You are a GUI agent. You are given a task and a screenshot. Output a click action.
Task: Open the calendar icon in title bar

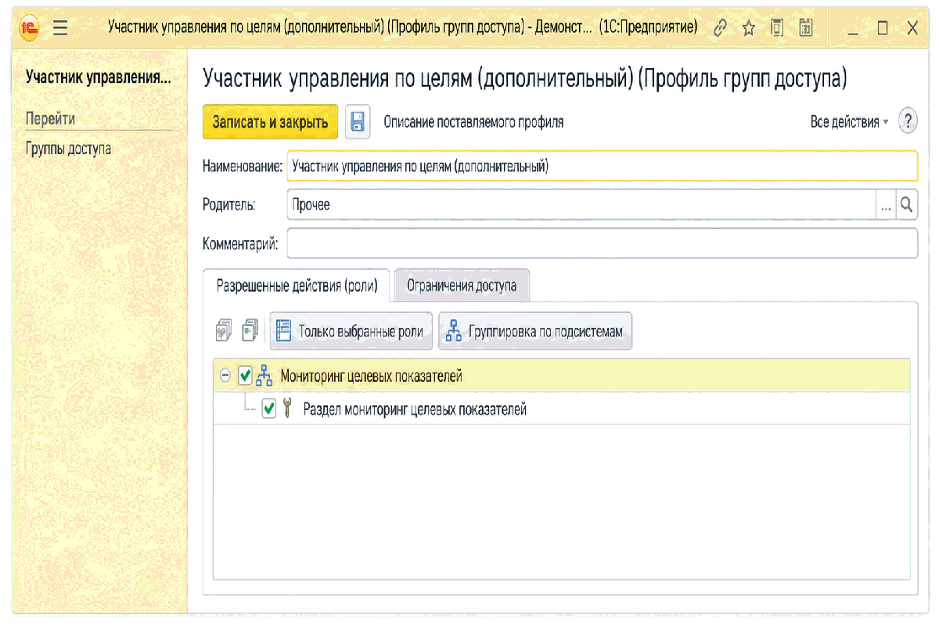coord(804,29)
